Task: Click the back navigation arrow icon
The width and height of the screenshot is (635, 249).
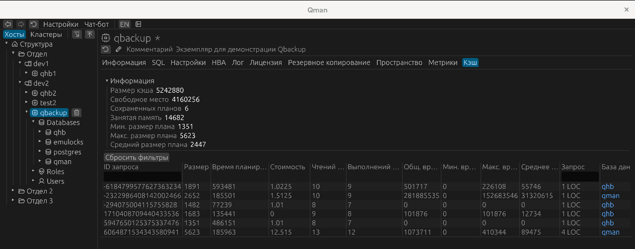Action: (8, 24)
